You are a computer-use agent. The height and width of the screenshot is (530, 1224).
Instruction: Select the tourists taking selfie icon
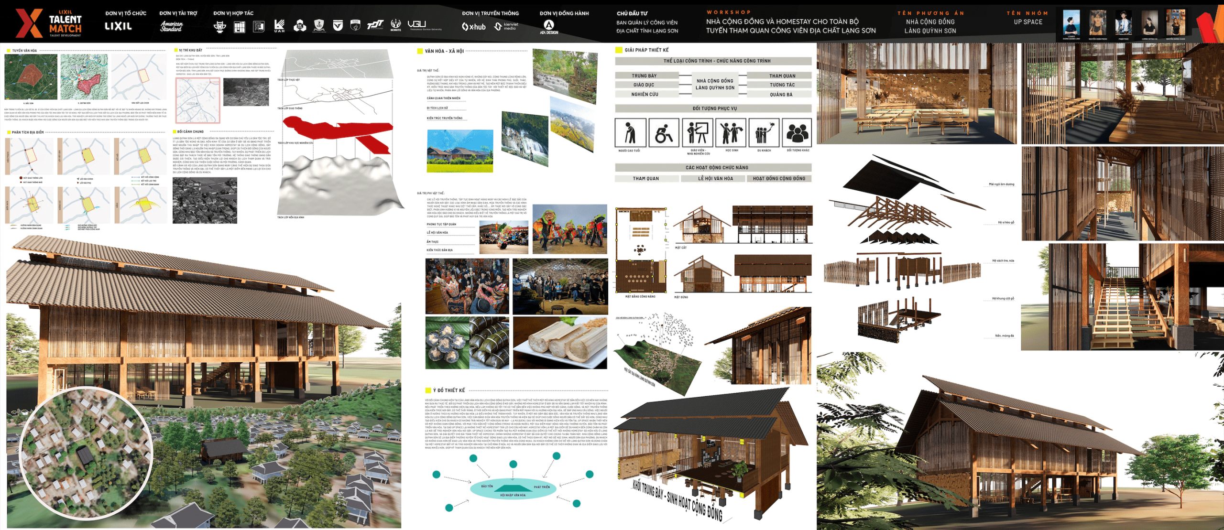click(x=764, y=132)
